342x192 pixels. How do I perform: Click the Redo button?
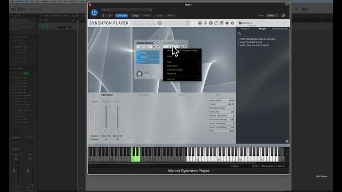click(170, 15)
